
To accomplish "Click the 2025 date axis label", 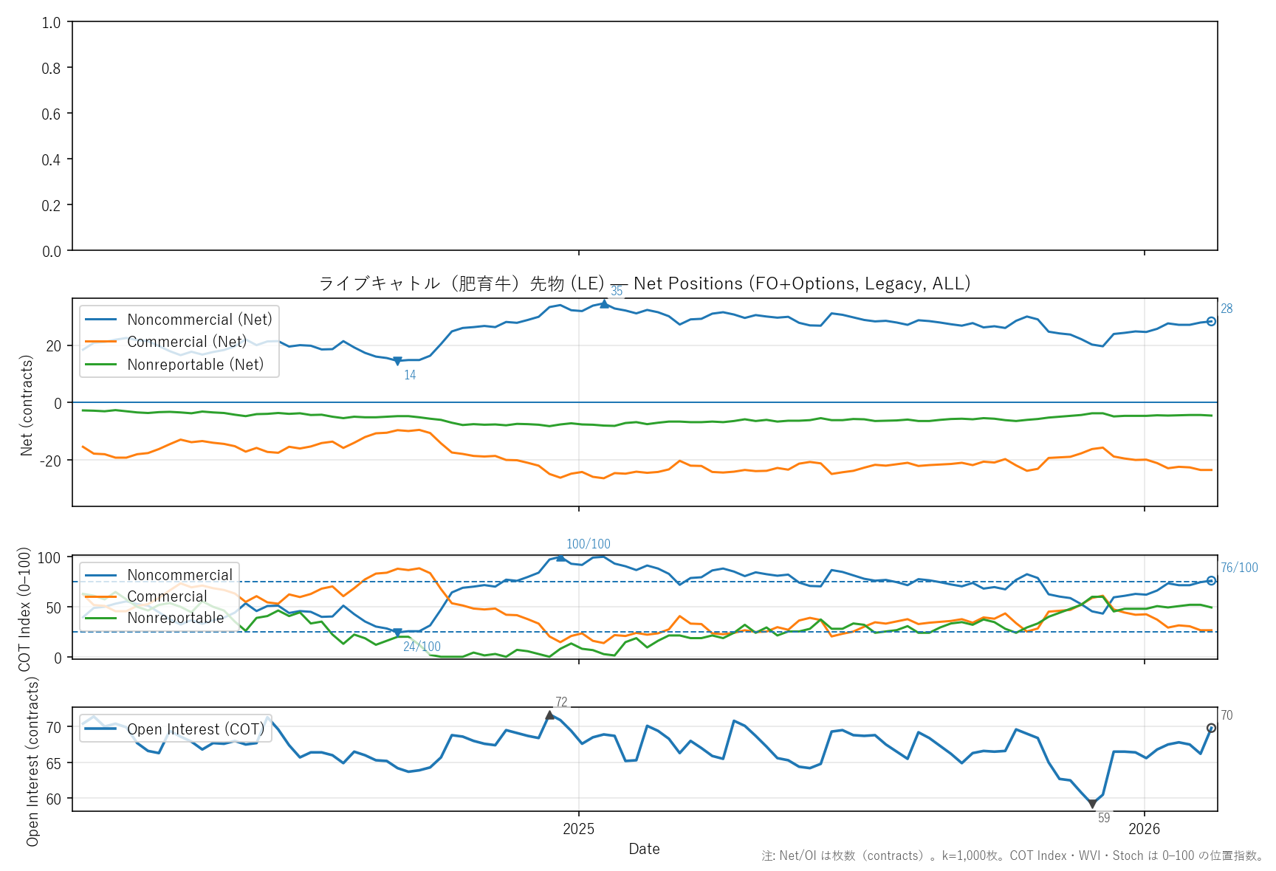I will coord(578,829).
